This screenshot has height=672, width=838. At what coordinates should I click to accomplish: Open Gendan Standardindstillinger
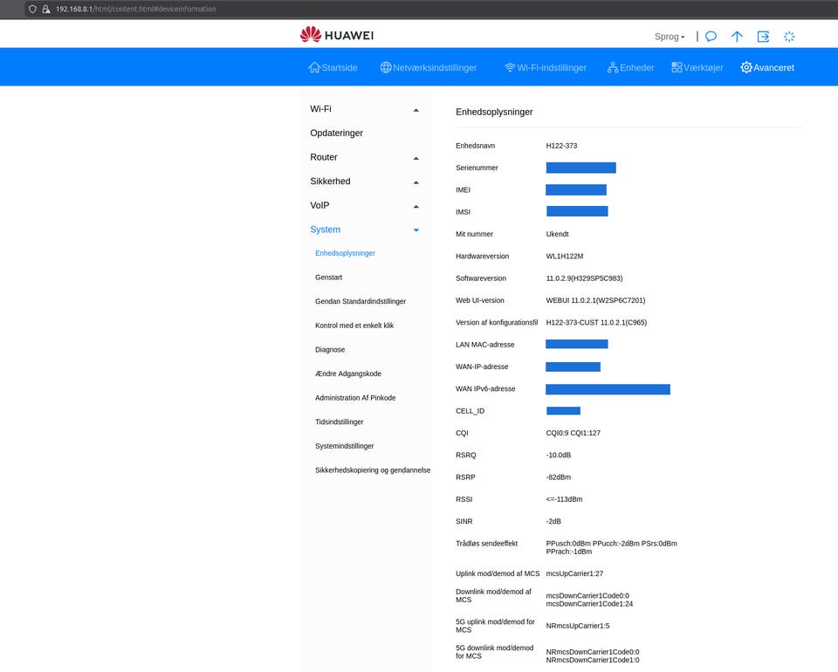[x=361, y=301]
